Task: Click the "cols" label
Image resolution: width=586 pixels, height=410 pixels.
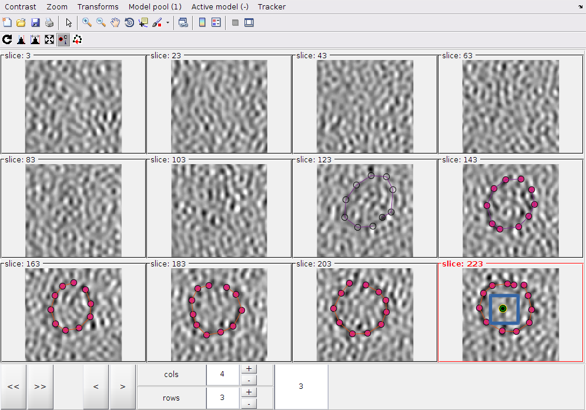Action: (171, 375)
